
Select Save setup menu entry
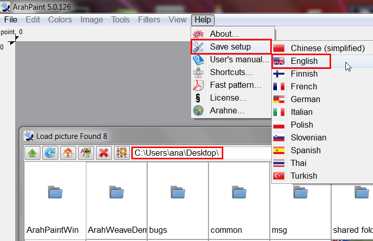click(231, 47)
